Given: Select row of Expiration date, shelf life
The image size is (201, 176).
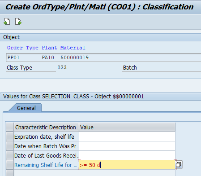Looking at the screenshot, I should [10, 136].
